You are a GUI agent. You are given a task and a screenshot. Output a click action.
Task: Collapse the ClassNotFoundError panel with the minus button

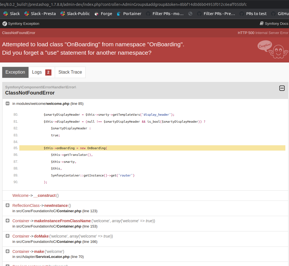click(x=282, y=88)
